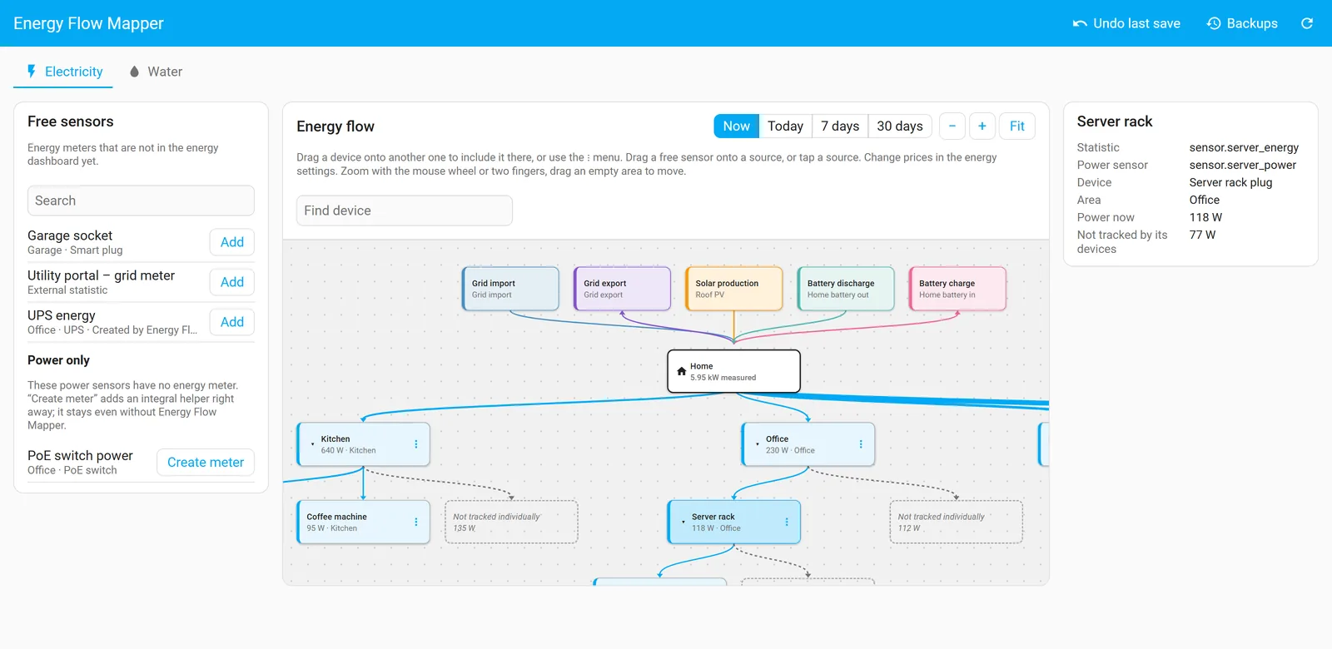Open the Office node three-dot menu
The image size is (1332, 649).
861,444
